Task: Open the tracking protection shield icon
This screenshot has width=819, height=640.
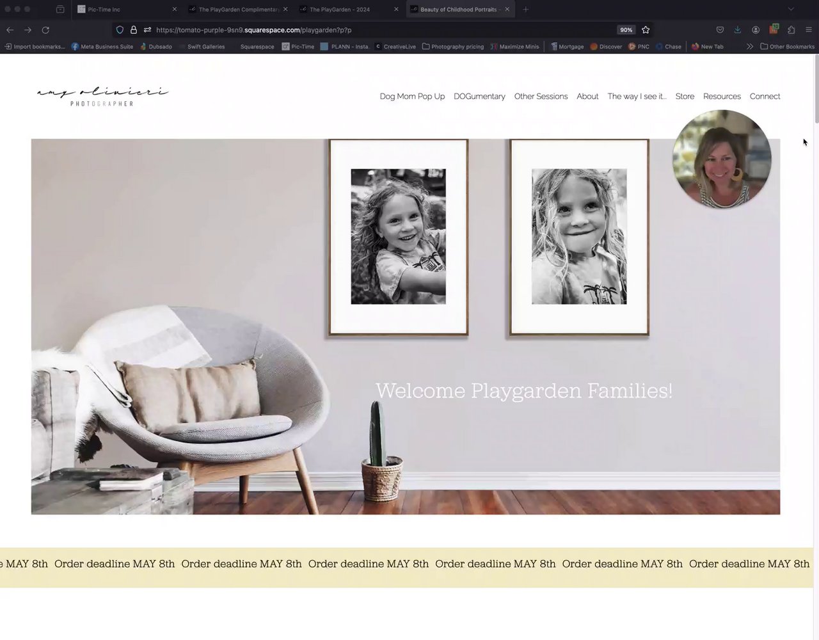Action: tap(120, 30)
